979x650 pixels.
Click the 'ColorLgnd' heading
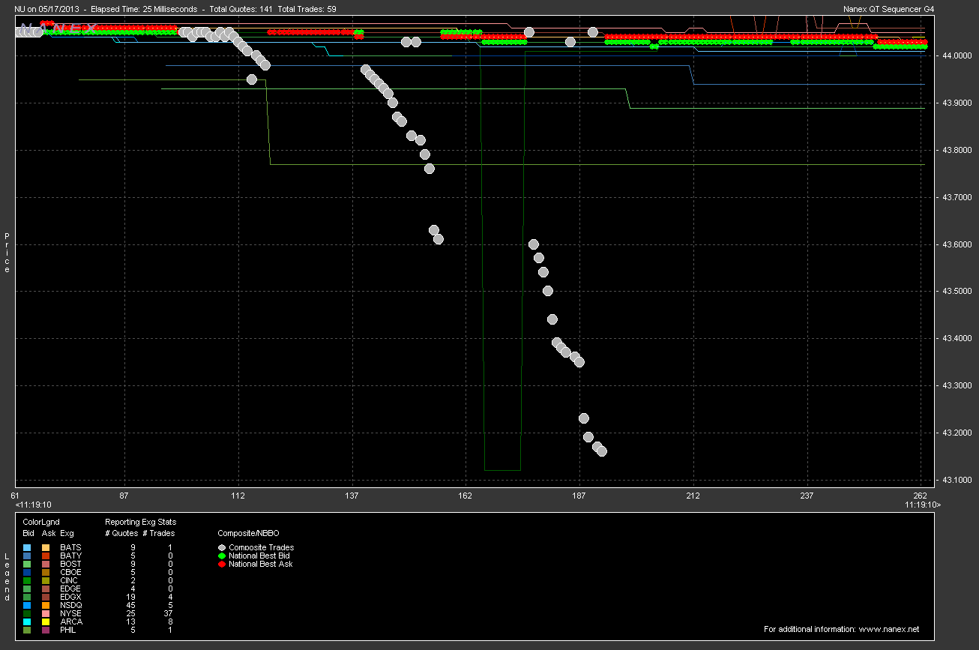(x=41, y=522)
